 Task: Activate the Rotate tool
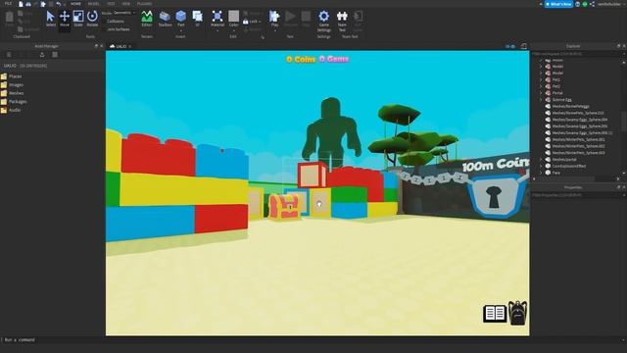(92, 19)
